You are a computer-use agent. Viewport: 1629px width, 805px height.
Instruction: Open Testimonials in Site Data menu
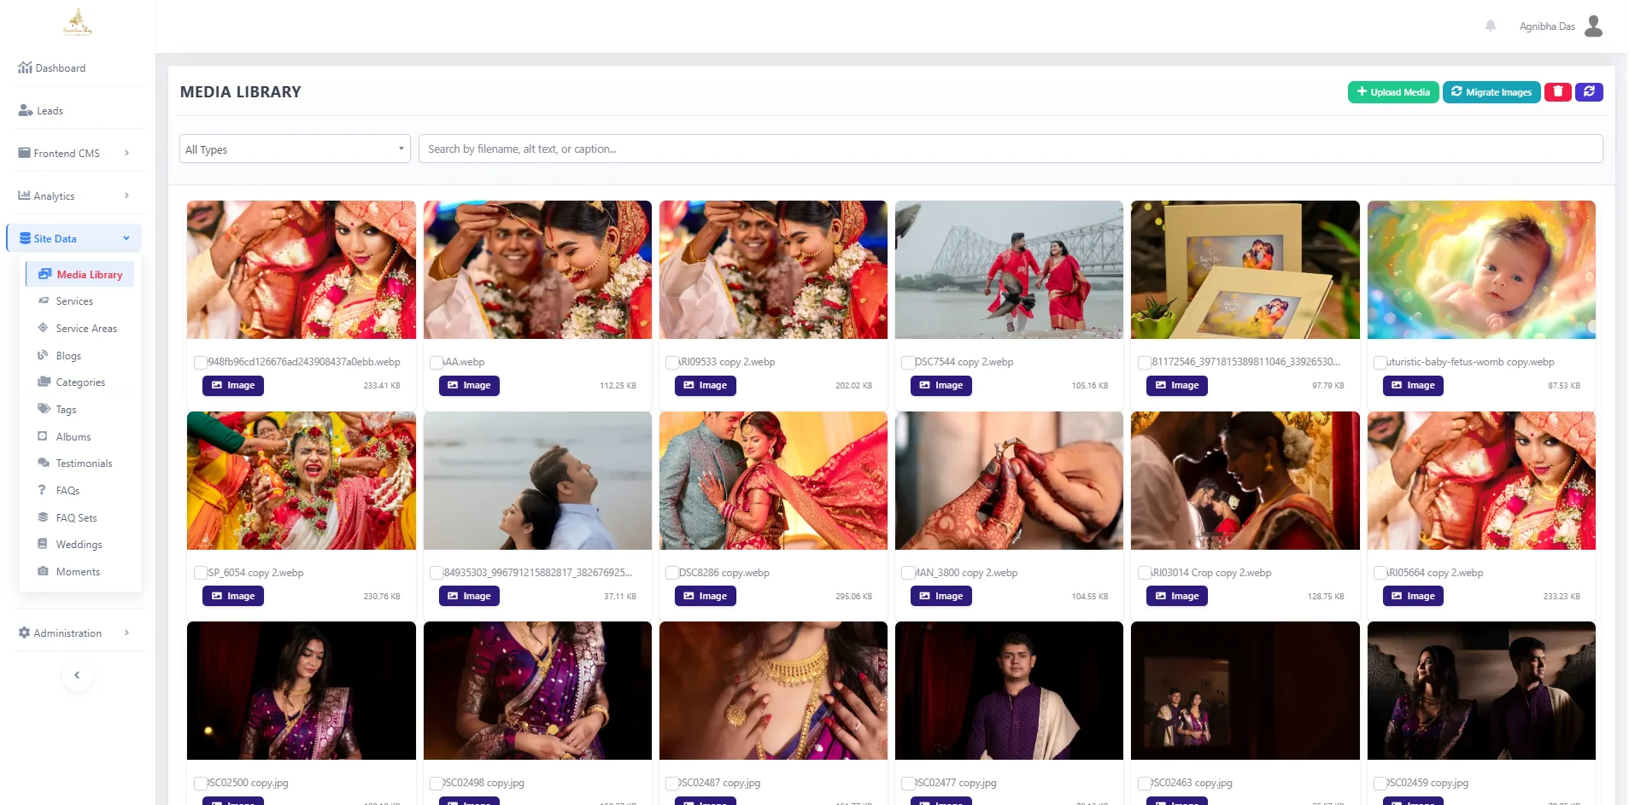[x=84, y=464]
